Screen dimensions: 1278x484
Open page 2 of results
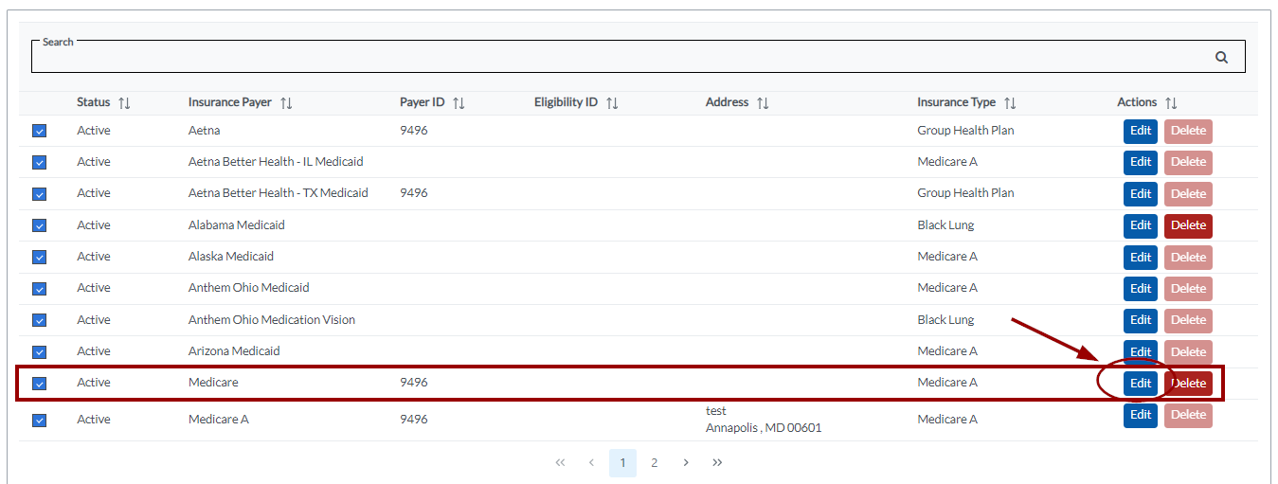654,463
